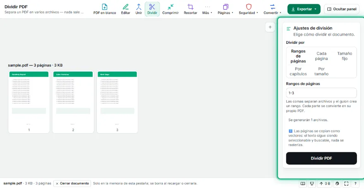The width and height of the screenshot is (364, 189).
Task: Click the Dividir PDF page title
Action: click(x=16, y=7)
